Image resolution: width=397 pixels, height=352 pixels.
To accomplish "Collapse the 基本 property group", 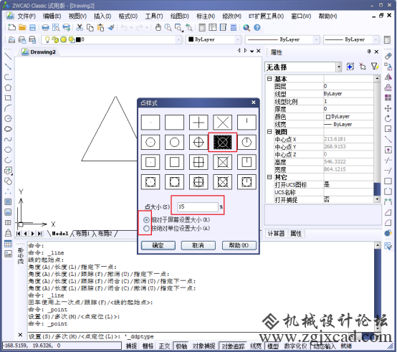I will [269, 79].
